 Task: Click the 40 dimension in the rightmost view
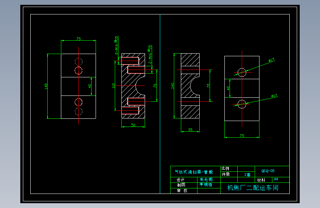pos(228,88)
